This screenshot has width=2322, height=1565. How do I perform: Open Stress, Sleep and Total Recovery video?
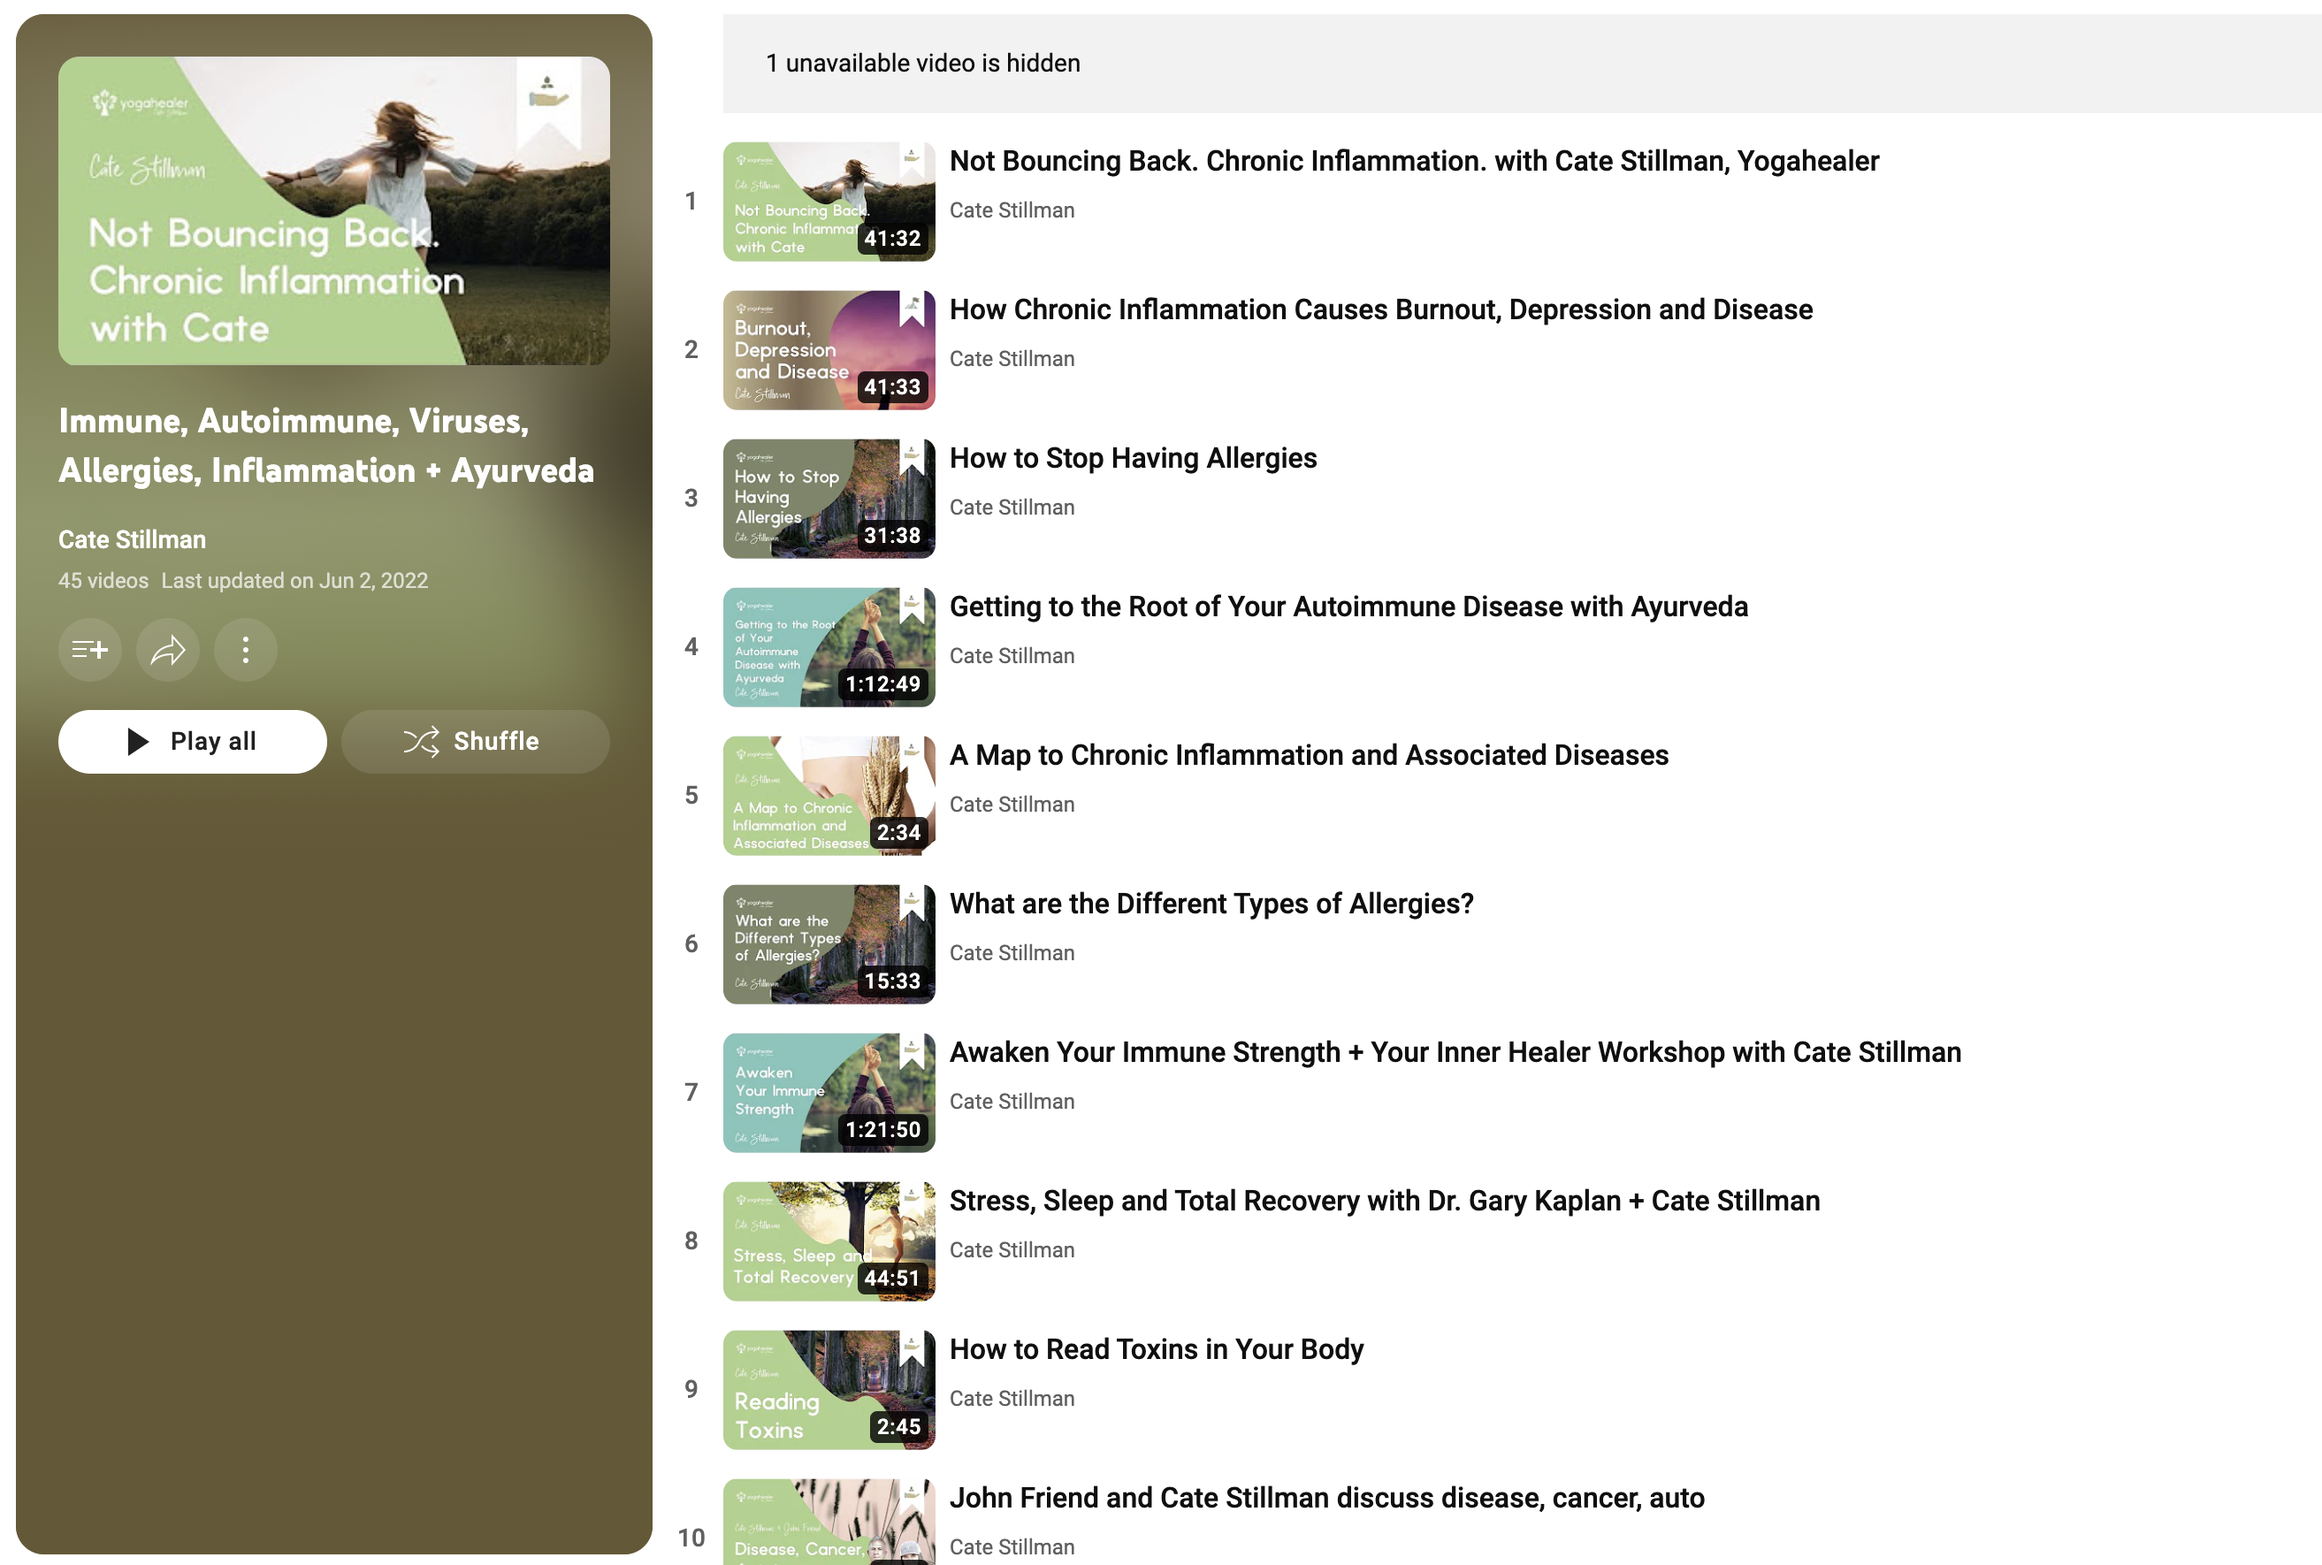tap(1383, 1201)
